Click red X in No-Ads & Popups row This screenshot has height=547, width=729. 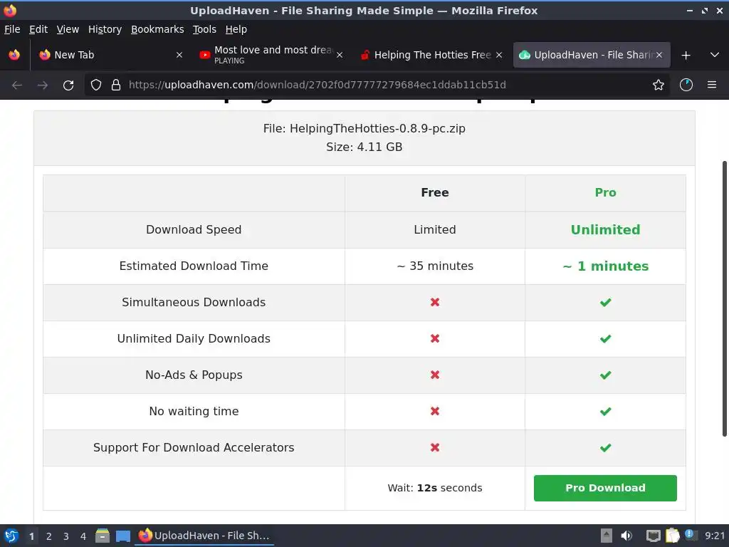click(x=435, y=375)
